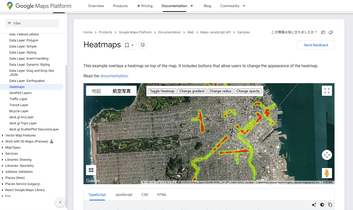Click the flask preview icon beside 3D Maps
This screenshot has height=210, width=353.
52,142
